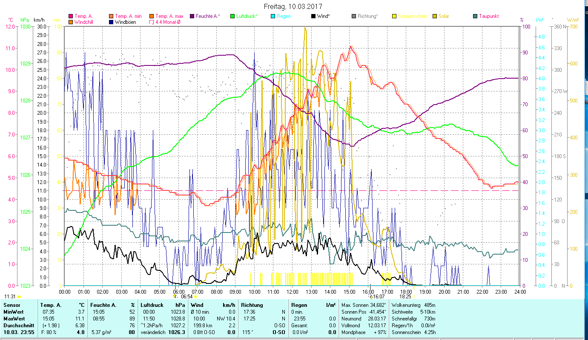
Task: Click the Taupunkt legend swatch
Action: point(475,16)
